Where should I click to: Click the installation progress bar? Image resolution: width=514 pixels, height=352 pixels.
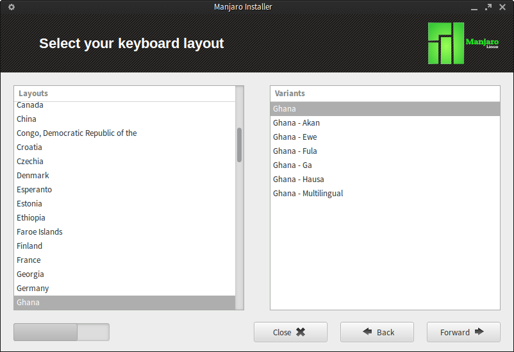tap(62, 332)
